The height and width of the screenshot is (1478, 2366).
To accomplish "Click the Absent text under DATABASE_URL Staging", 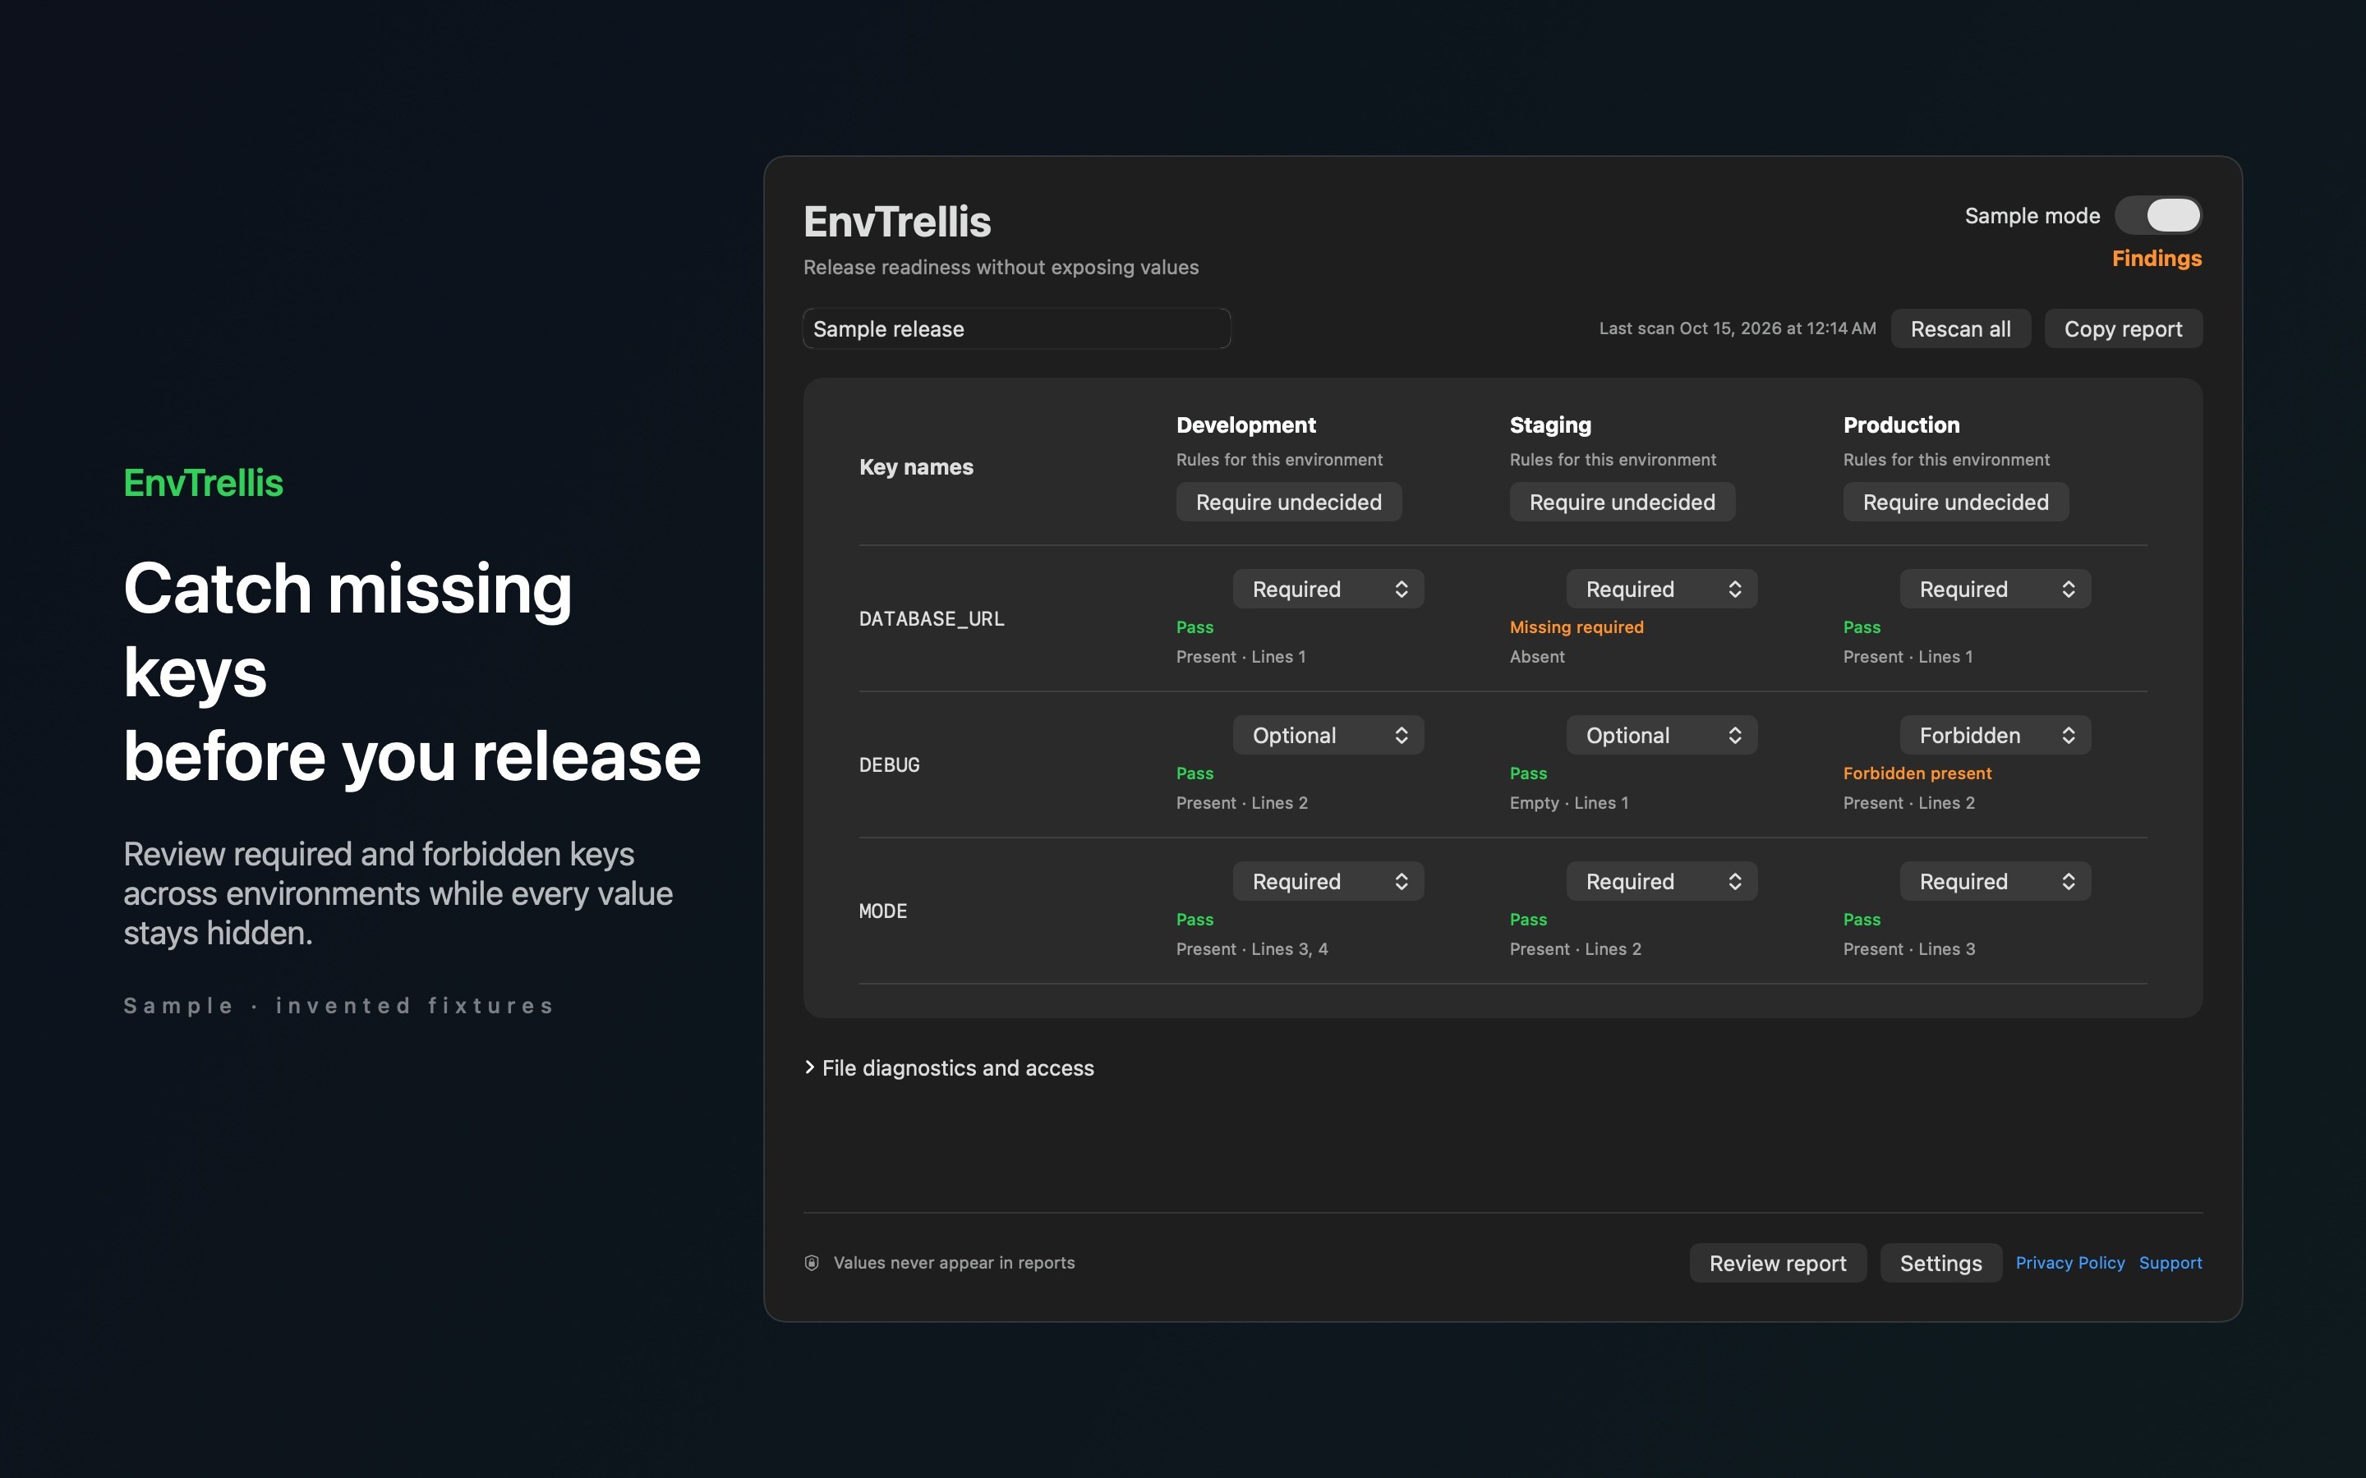I will click(x=1537, y=657).
